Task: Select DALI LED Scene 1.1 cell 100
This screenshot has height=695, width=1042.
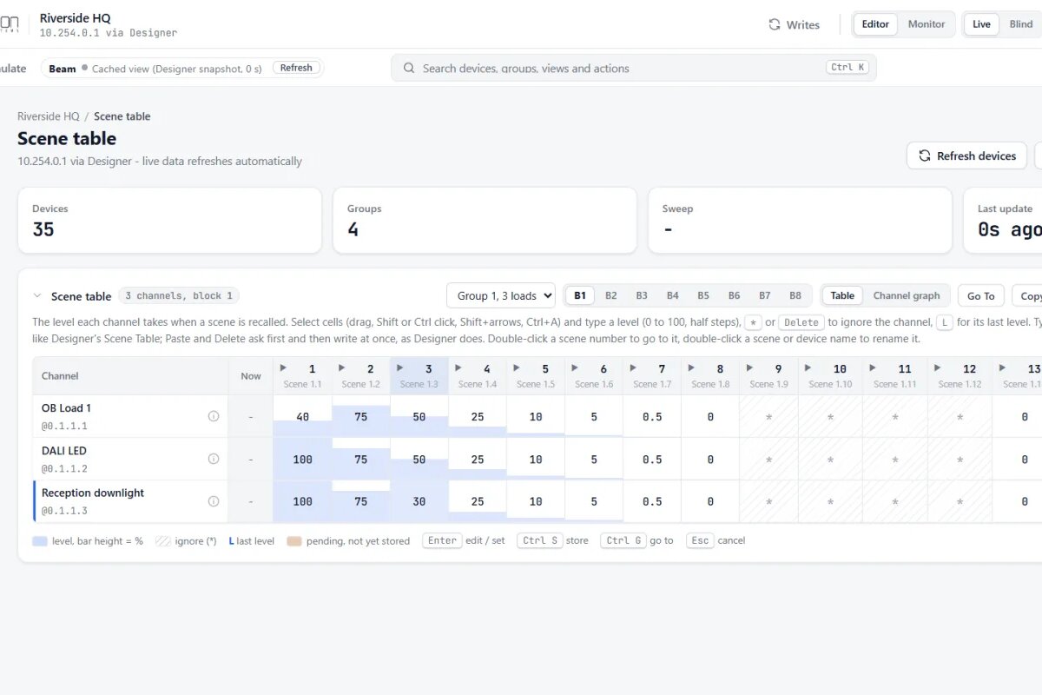Action: pos(302,459)
